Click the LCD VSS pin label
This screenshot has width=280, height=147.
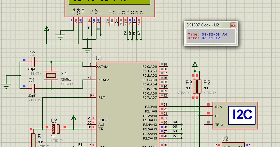click(x=74, y=11)
